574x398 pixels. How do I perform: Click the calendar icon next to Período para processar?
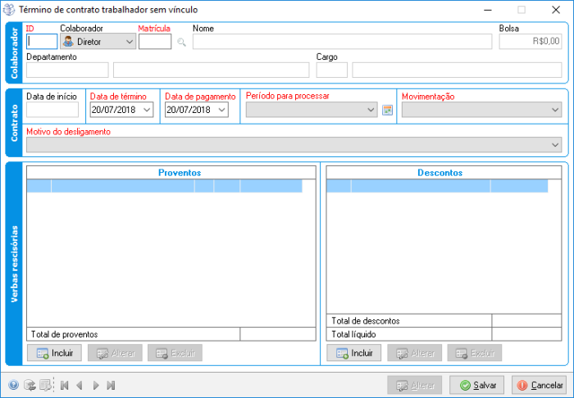[388, 110]
